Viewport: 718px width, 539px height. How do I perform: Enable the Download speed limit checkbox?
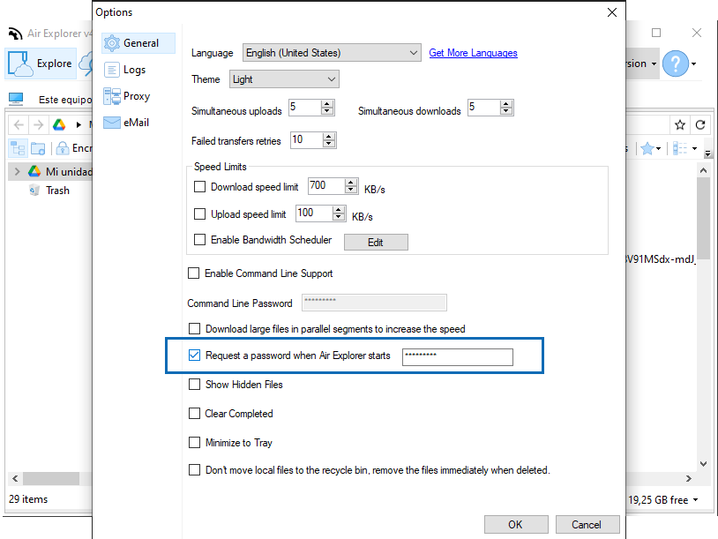click(x=199, y=186)
